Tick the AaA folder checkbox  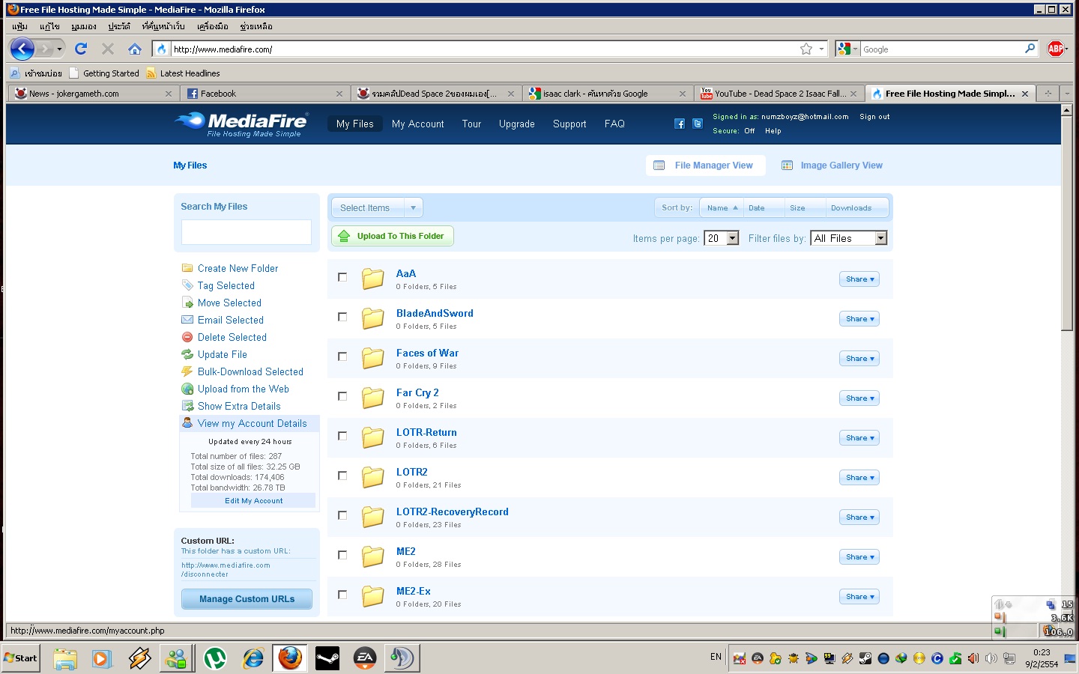point(342,277)
